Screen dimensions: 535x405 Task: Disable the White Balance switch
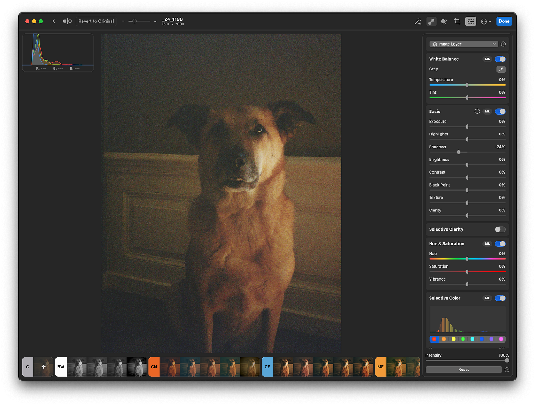tap(500, 59)
